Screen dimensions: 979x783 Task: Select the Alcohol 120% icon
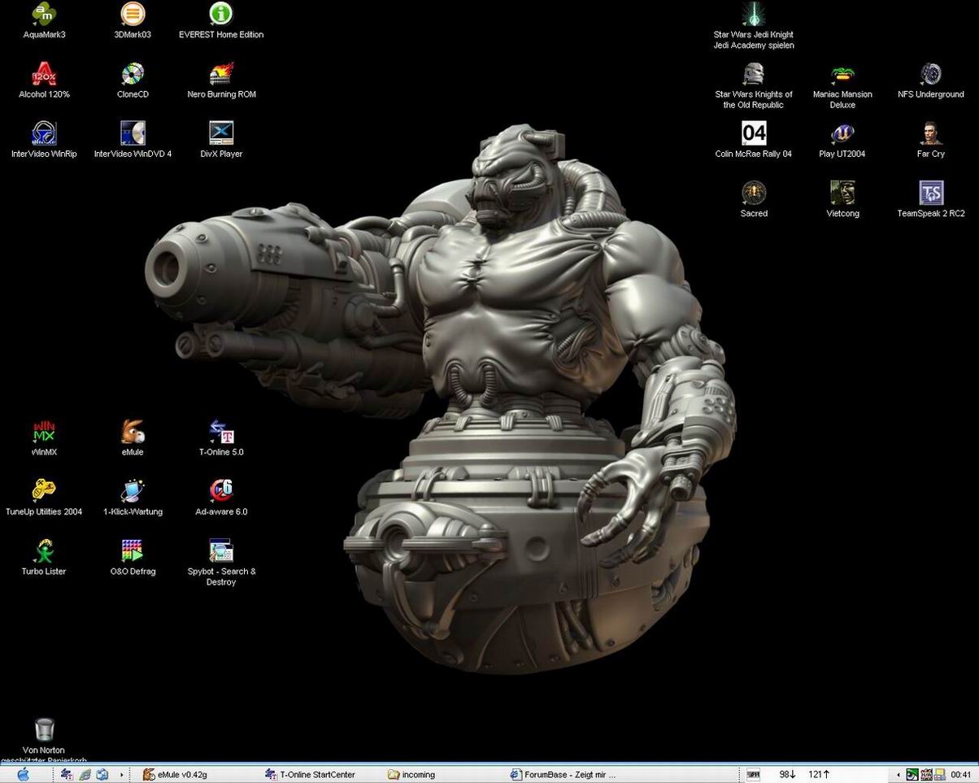[x=44, y=74]
